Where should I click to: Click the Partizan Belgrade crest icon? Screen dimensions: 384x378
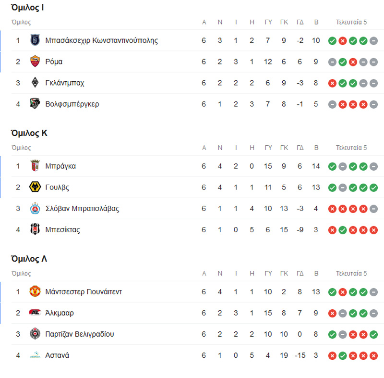point(35,334)
